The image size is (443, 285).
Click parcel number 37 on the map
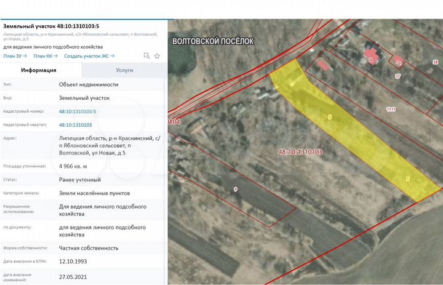[397, 76]
